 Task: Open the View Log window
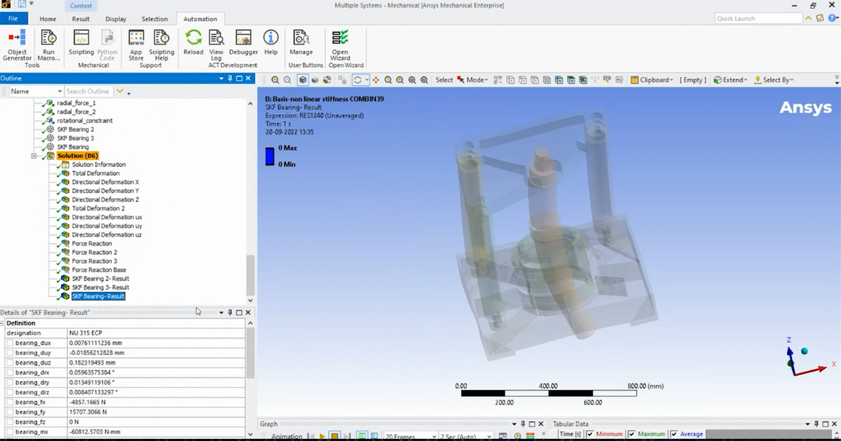point(217,45)
